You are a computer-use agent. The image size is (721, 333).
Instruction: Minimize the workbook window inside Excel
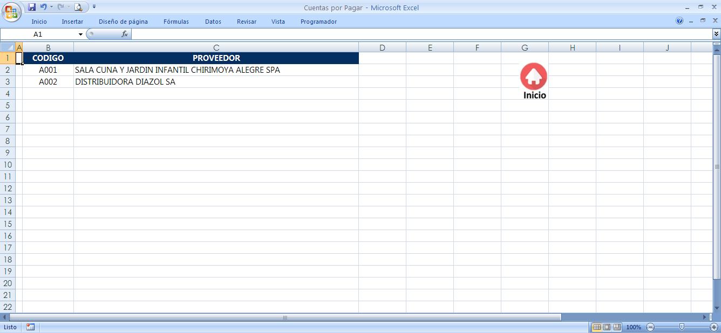coord(691,21)
